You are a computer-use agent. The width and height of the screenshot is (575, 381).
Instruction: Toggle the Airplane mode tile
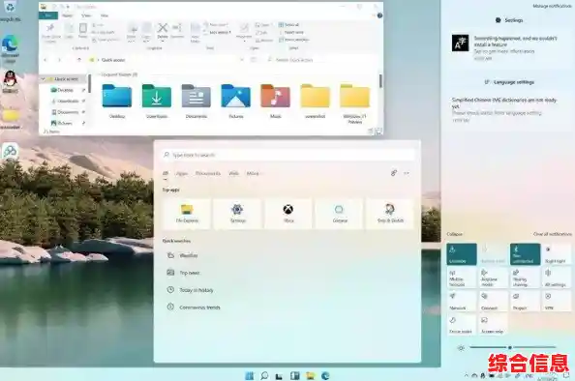click(x=494, y=278)
